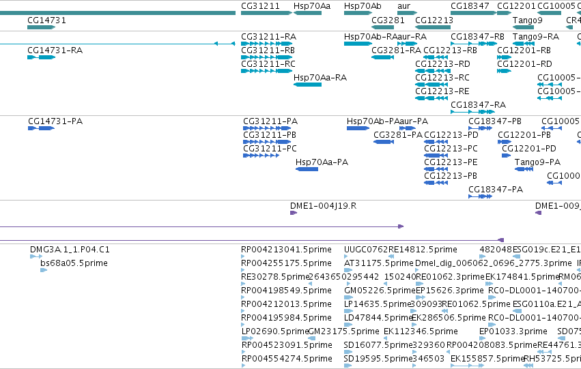581x369 pixels.
Task: Open protein Hsp70Ab-PA
Action: pos(358,128)
